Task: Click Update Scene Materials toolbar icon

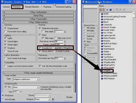Action: click(117, 10)
